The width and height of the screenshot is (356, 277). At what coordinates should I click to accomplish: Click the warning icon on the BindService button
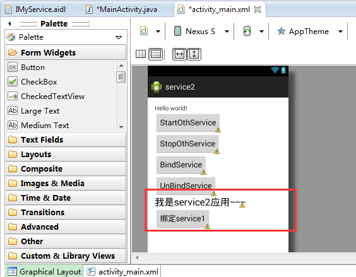coord(204,172)
